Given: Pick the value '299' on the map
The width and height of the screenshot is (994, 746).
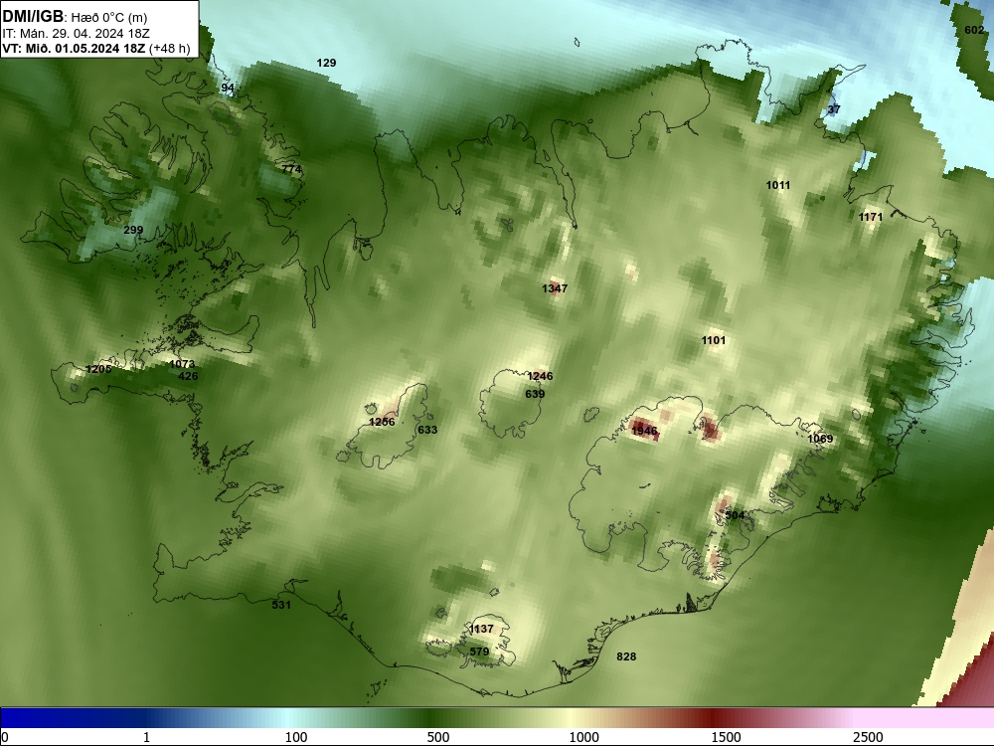Looking at the screenshot, I should tap(133, 231).
